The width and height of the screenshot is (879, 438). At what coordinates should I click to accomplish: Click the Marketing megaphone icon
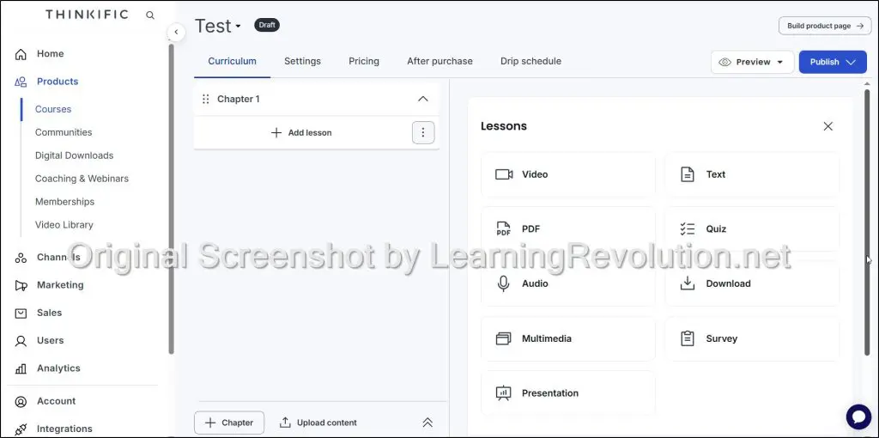point(21,285)
